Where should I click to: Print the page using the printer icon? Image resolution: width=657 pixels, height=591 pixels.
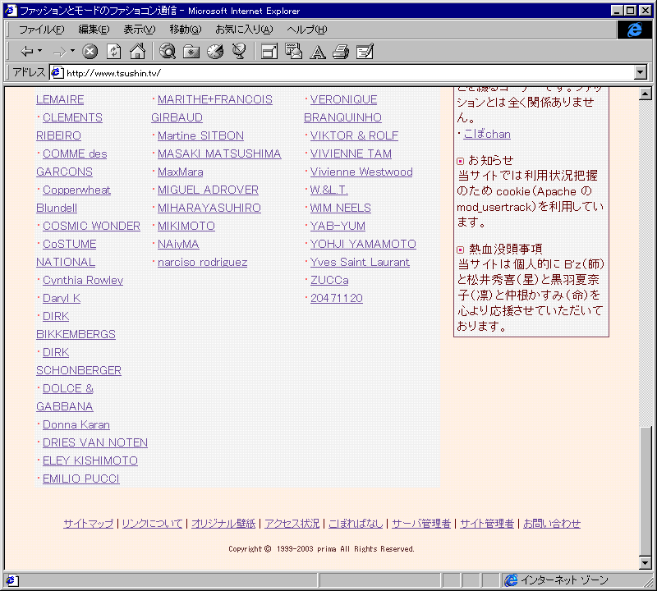point(341,52)
